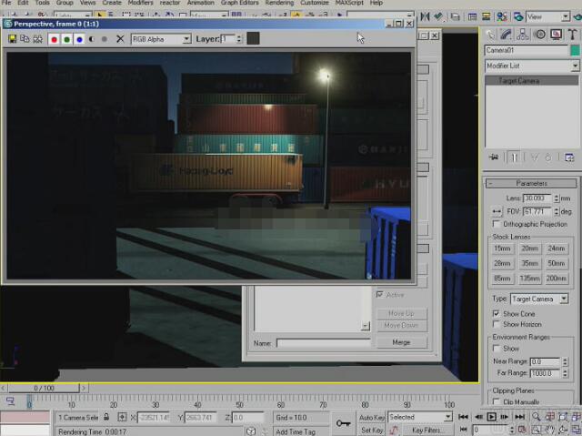This screenshot has height=436, width=582.
Task: Select the 50mm stock lens
Action: click(x=556, y=263)
